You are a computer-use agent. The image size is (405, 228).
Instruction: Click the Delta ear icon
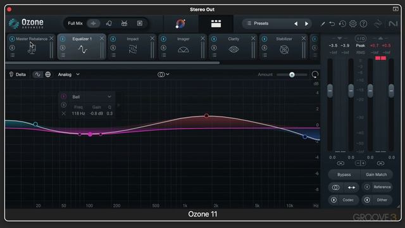(11, 75)
